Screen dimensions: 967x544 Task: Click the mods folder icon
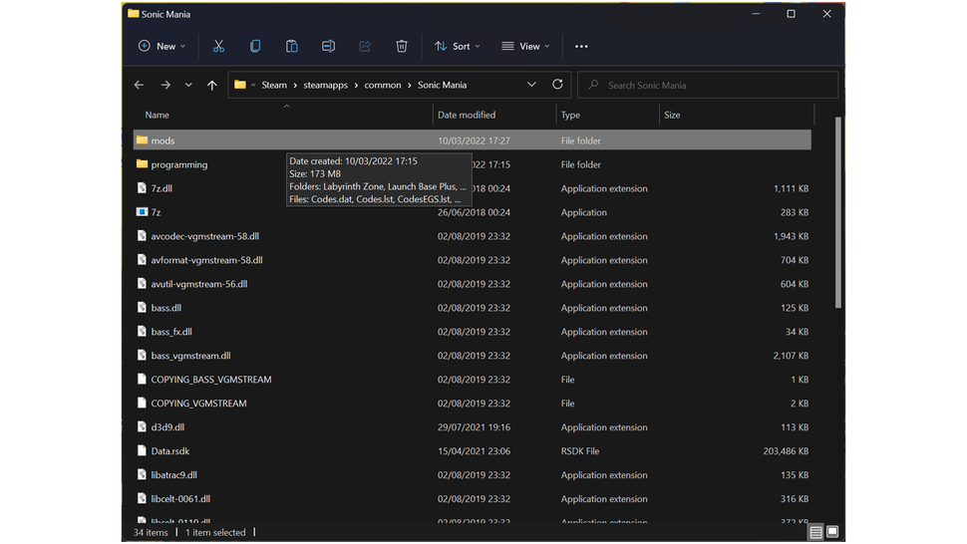[x=142, y=140]
